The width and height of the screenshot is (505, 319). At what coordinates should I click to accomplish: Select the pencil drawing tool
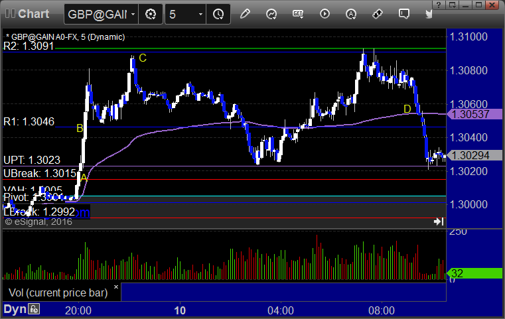[x=245, y=14]
